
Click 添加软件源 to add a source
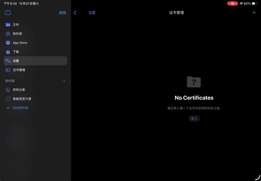pos(21,108)
